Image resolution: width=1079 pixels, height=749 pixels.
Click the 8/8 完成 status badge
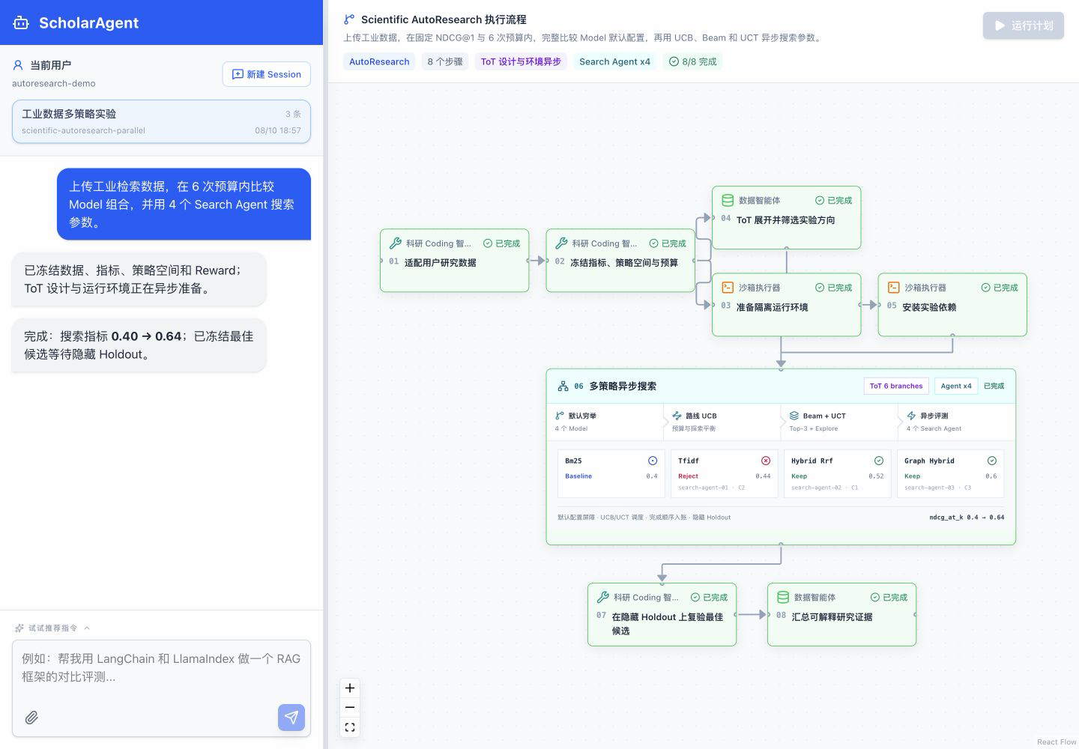coord(693,61)
